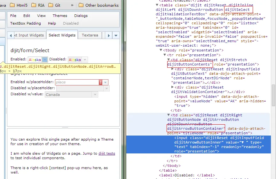
Task: Click the DevTools vertical scrollbar thumb
Action: click(273, 95)
